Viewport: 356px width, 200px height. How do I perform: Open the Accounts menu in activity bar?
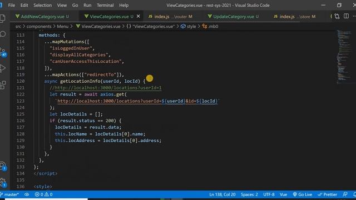(3, 166)
